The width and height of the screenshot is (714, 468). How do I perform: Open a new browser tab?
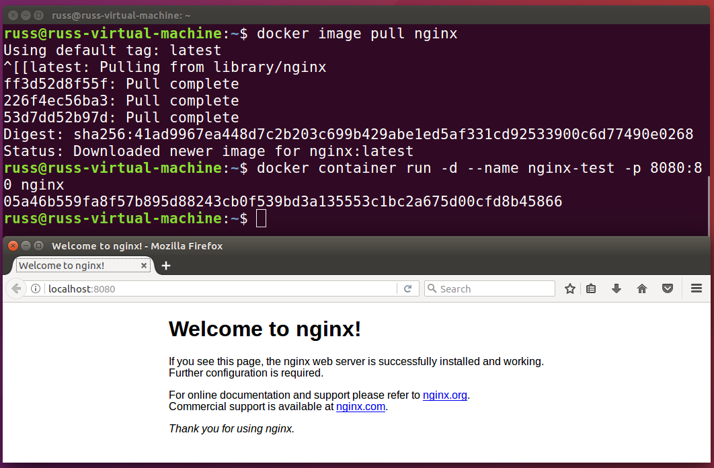point(165,266)
